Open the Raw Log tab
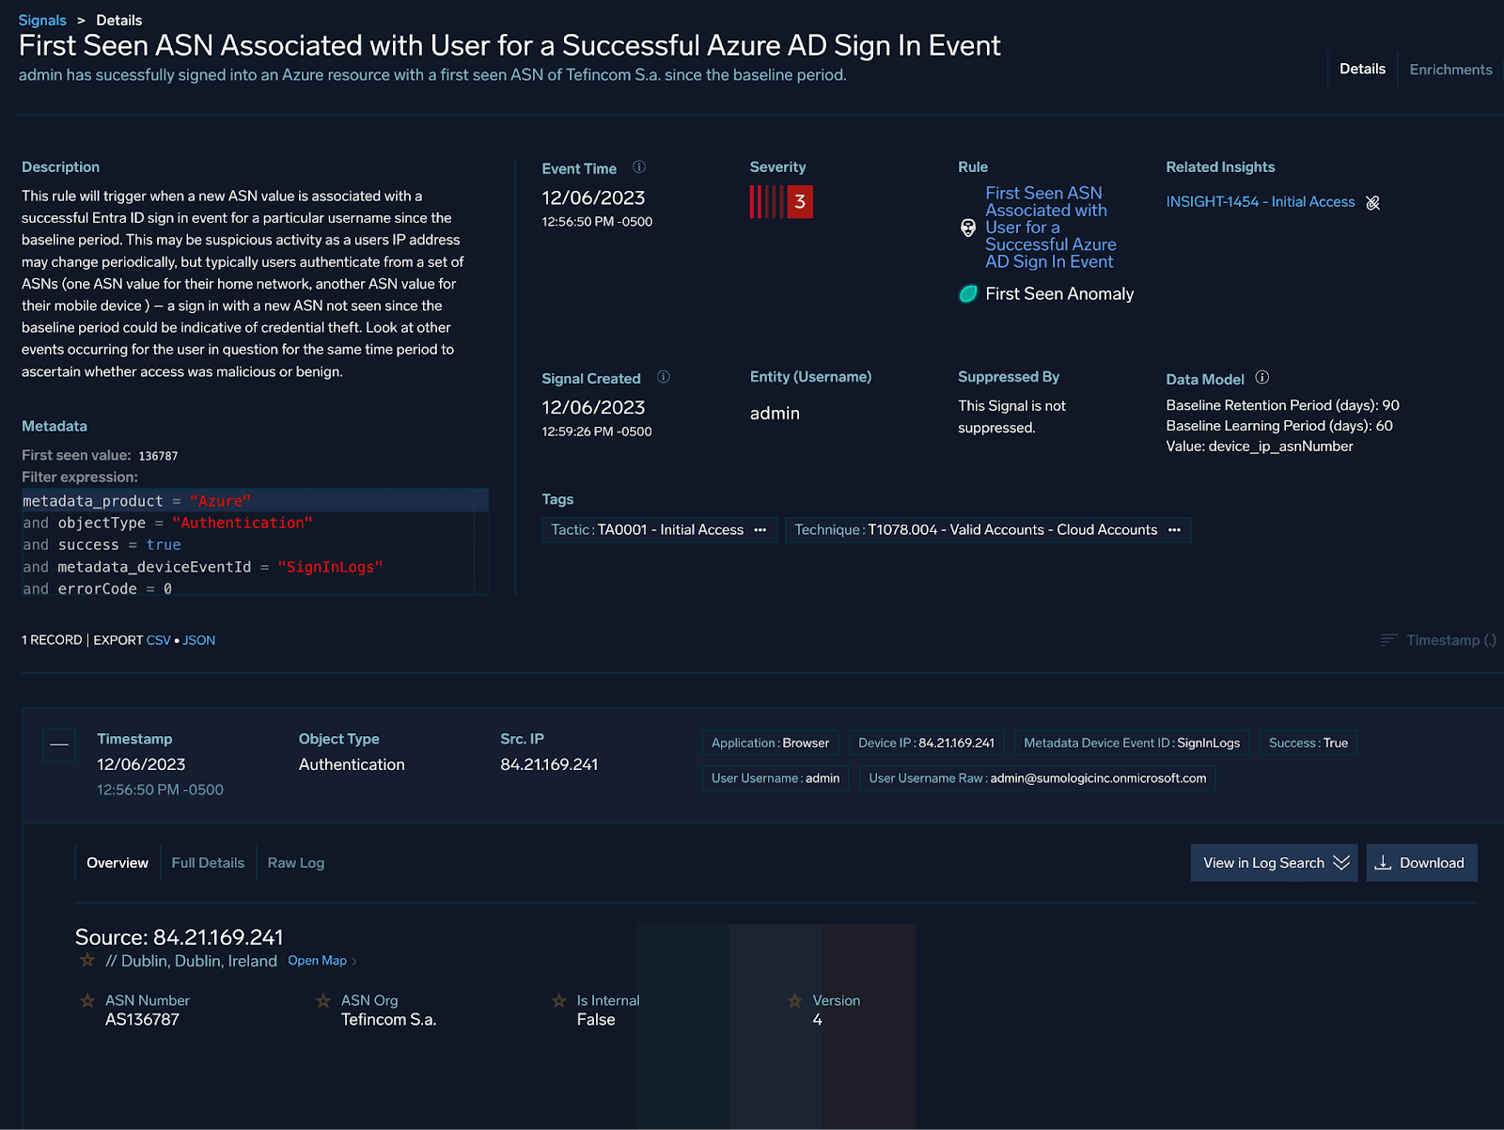 coord(295,862)
